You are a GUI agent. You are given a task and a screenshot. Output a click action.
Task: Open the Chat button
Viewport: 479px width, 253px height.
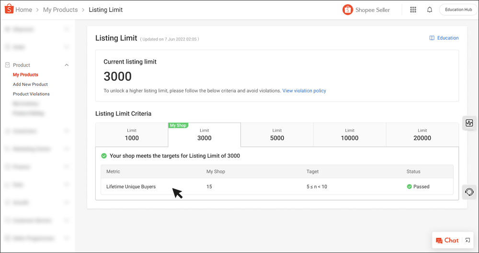pyautogui.click(x=447, y=241)
